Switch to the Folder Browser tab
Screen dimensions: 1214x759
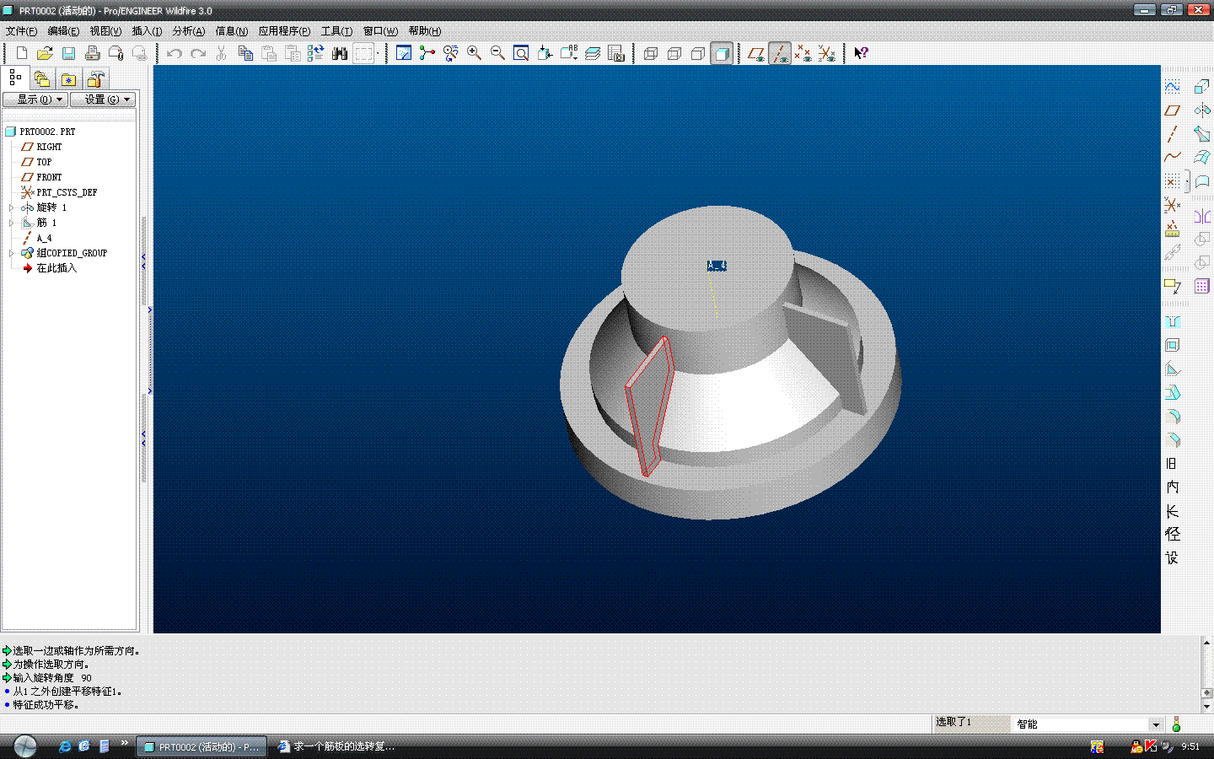click(x=41, y=79)
